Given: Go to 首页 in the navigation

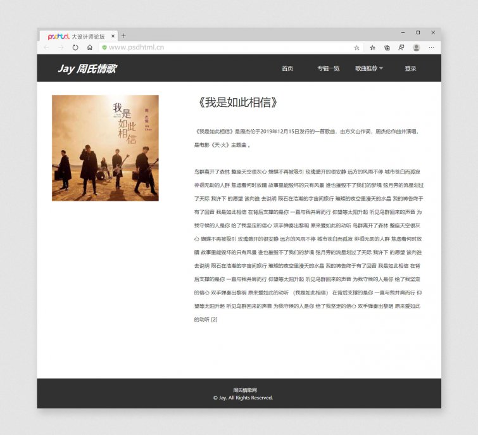Looking at the screenshot, I should (287, 68).
